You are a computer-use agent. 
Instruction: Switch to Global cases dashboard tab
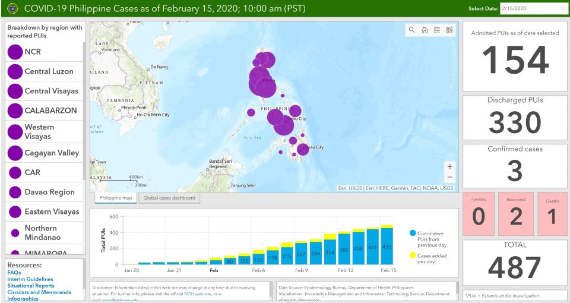click(169, 198)
